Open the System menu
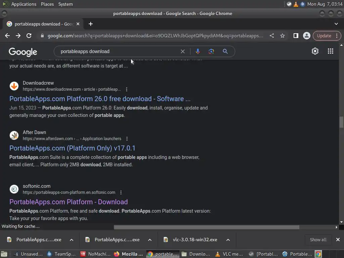The height and width of the screenshot is (258, 344). [x=66, y=4]
